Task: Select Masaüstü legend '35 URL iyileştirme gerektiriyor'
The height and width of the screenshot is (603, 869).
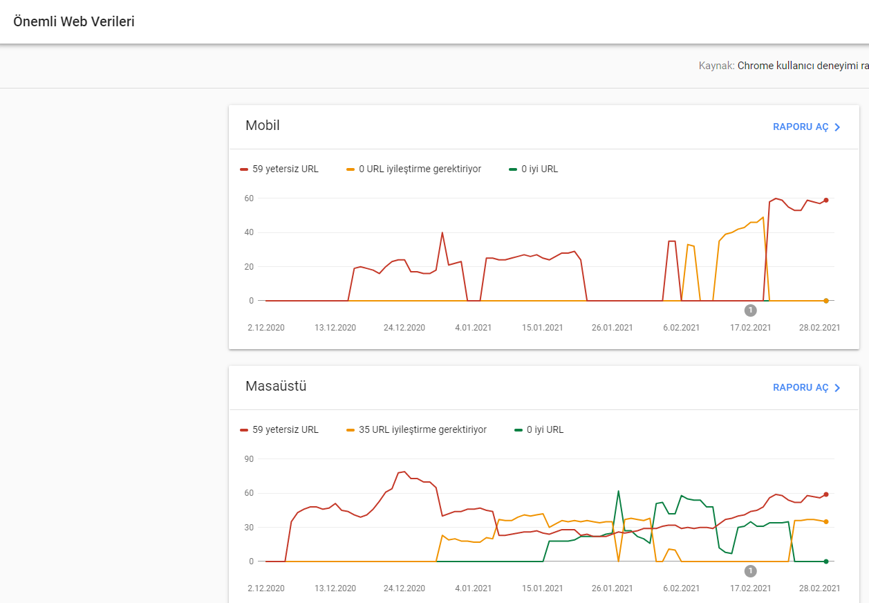Action: [417, 429]
